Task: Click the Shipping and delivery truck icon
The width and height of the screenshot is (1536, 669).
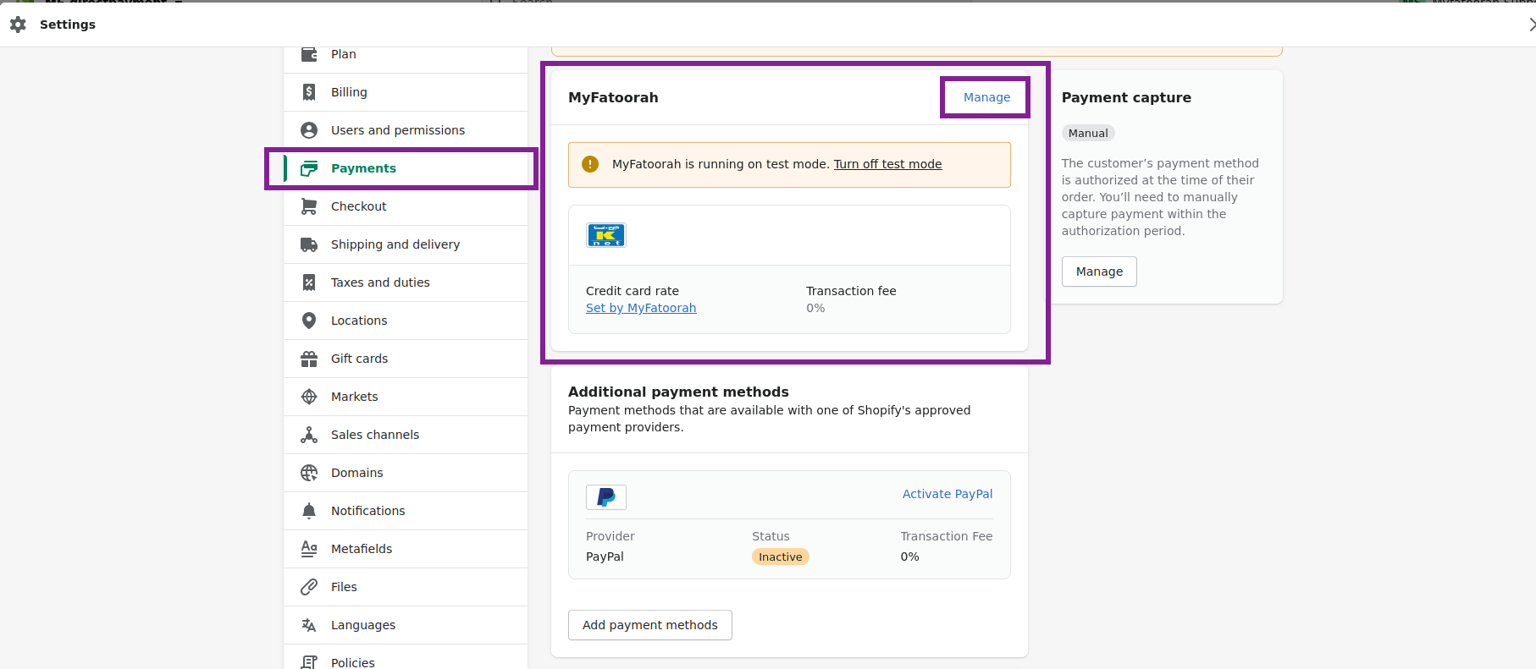Action: click(309, 244)
